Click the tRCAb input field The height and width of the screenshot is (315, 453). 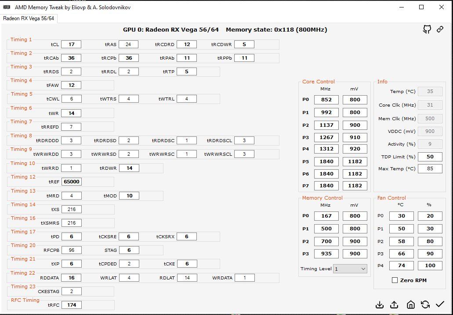(71, 58)
